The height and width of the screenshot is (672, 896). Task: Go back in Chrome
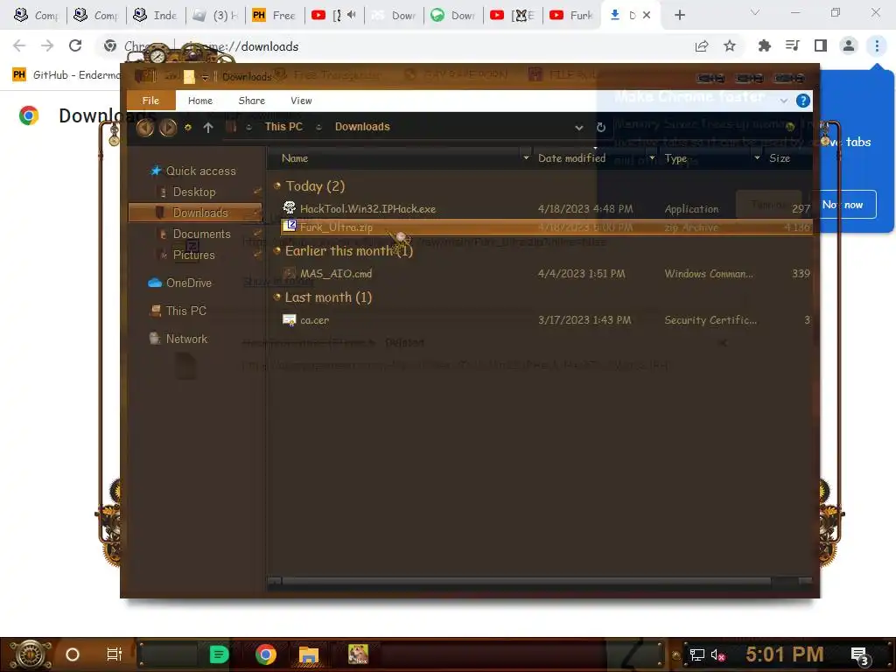click(x=19, y=45)
